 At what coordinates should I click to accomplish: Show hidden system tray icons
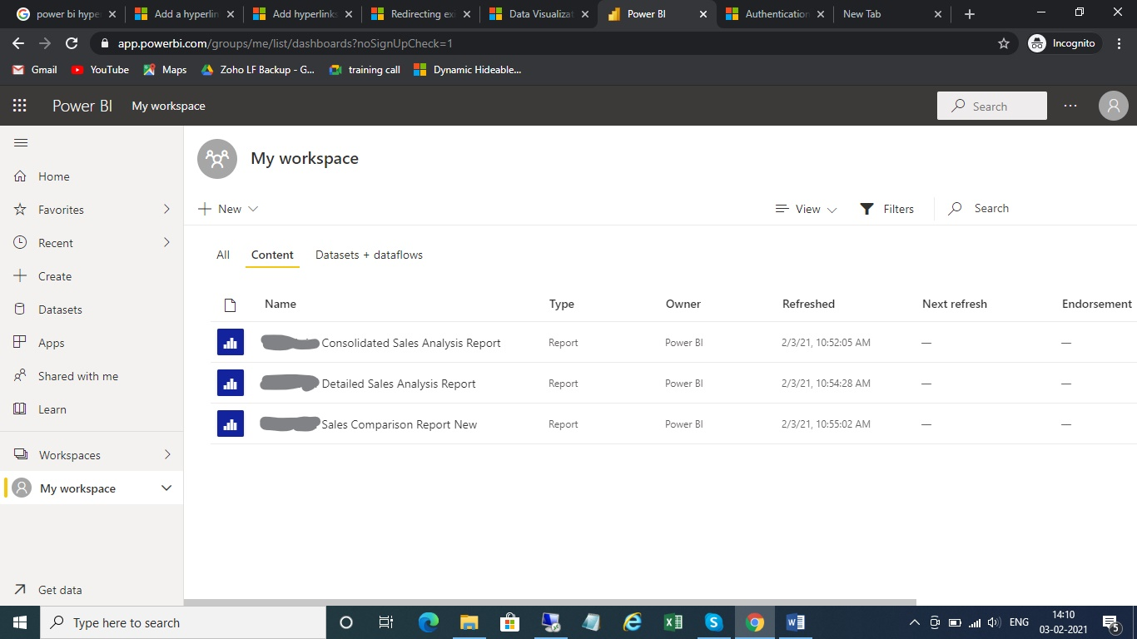pyautogui.click(x=914, y=622)
